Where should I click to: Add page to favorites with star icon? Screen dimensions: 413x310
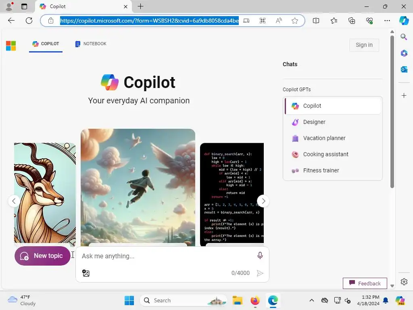[295, 21]
